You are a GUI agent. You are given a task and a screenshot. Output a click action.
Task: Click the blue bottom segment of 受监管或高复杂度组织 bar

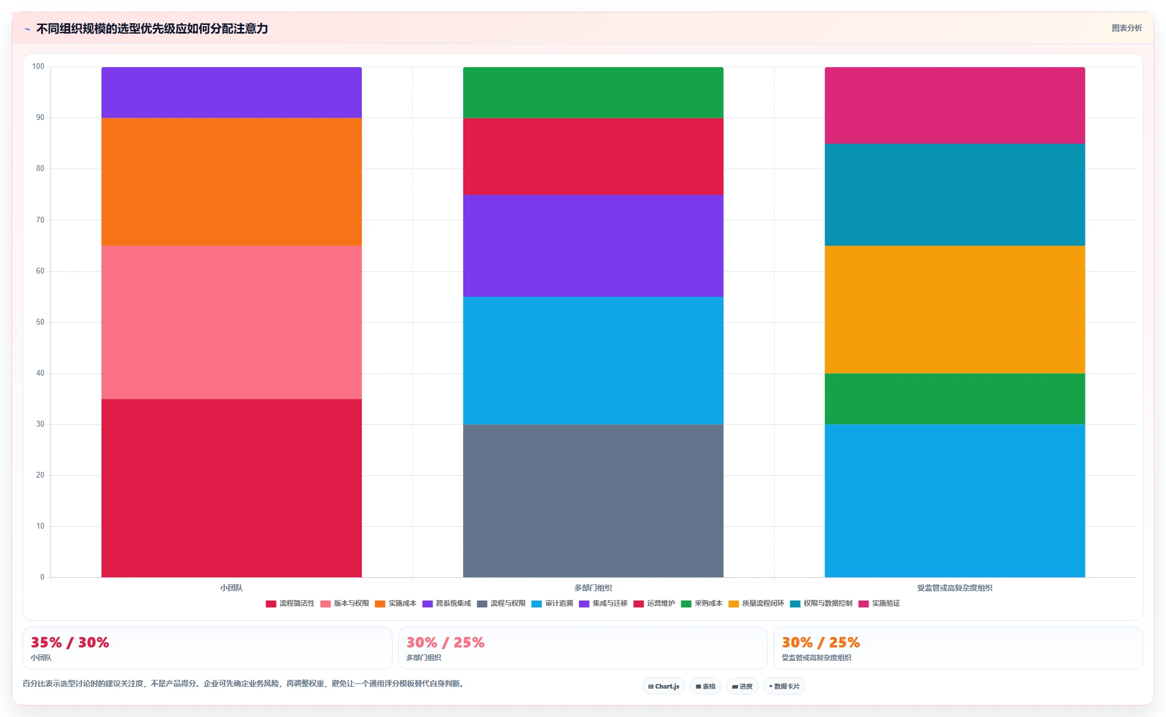[955, 501]
